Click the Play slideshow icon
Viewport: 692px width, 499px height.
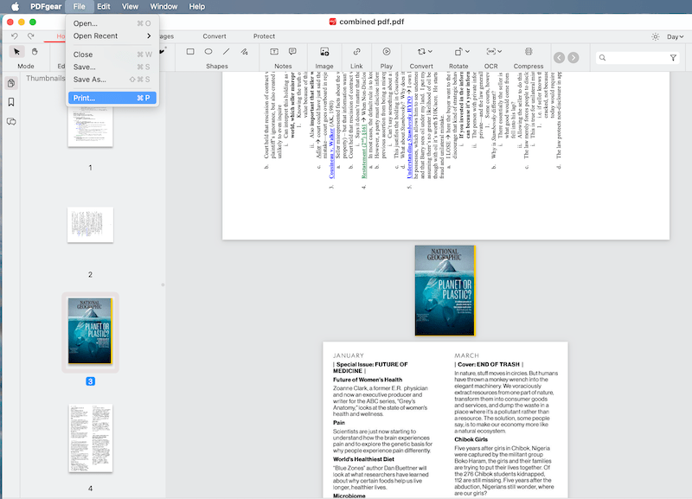tap(386, 52)
